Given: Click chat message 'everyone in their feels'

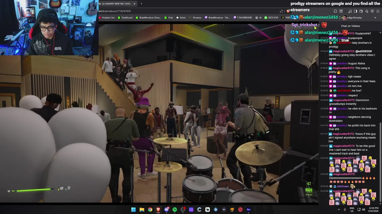Looking at the screenshot, I should [x=362, y=81].
